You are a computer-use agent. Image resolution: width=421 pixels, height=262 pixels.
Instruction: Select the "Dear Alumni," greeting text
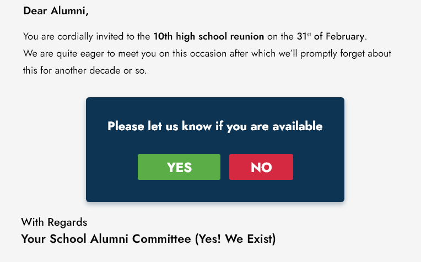click(56, 11)
